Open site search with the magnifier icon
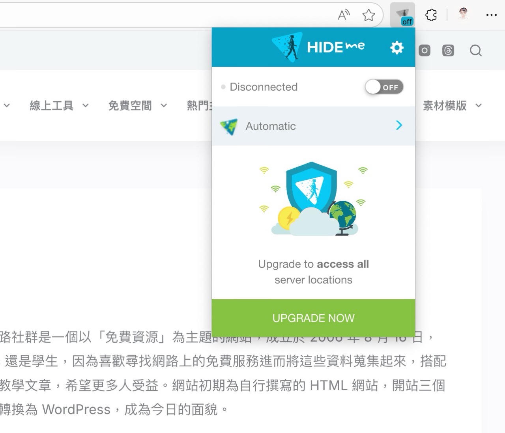 [475, 50]
